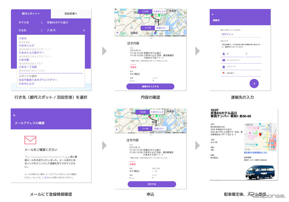Tap the back arrow on the 連絡先 screen
289x202 pixels.
click(x=213, y=14)
